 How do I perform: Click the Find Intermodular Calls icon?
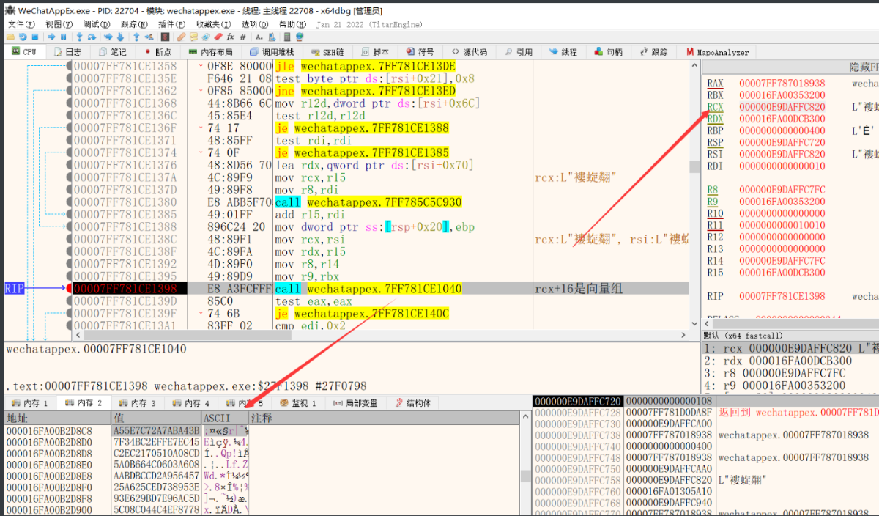(272, 37)
